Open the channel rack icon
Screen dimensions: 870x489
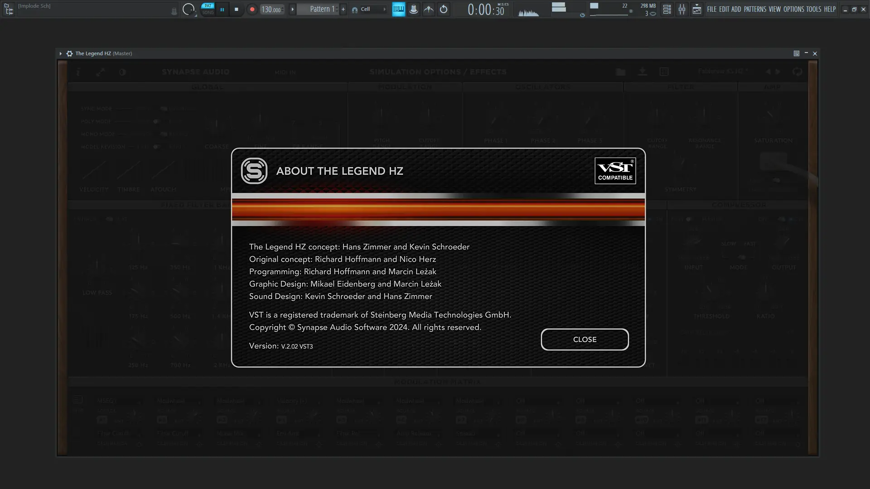667,10
